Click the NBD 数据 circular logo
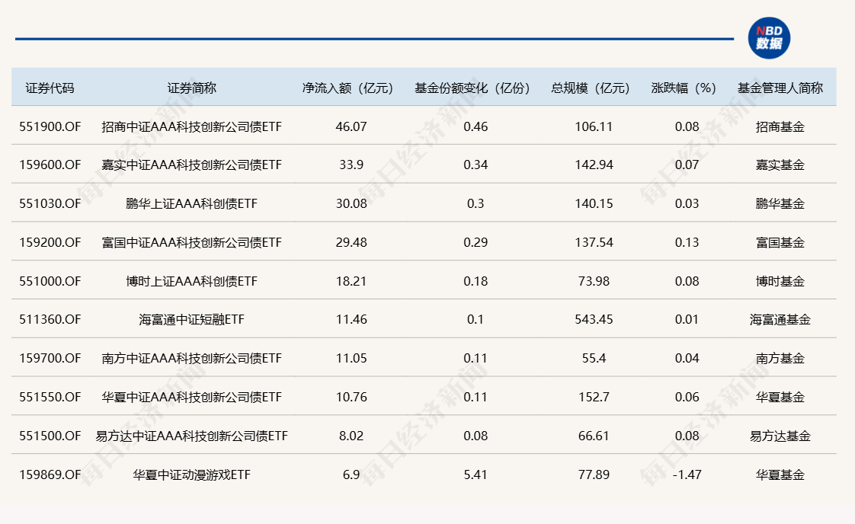The image size is (855, 524). pyautogui.click(x=771, y=34)
